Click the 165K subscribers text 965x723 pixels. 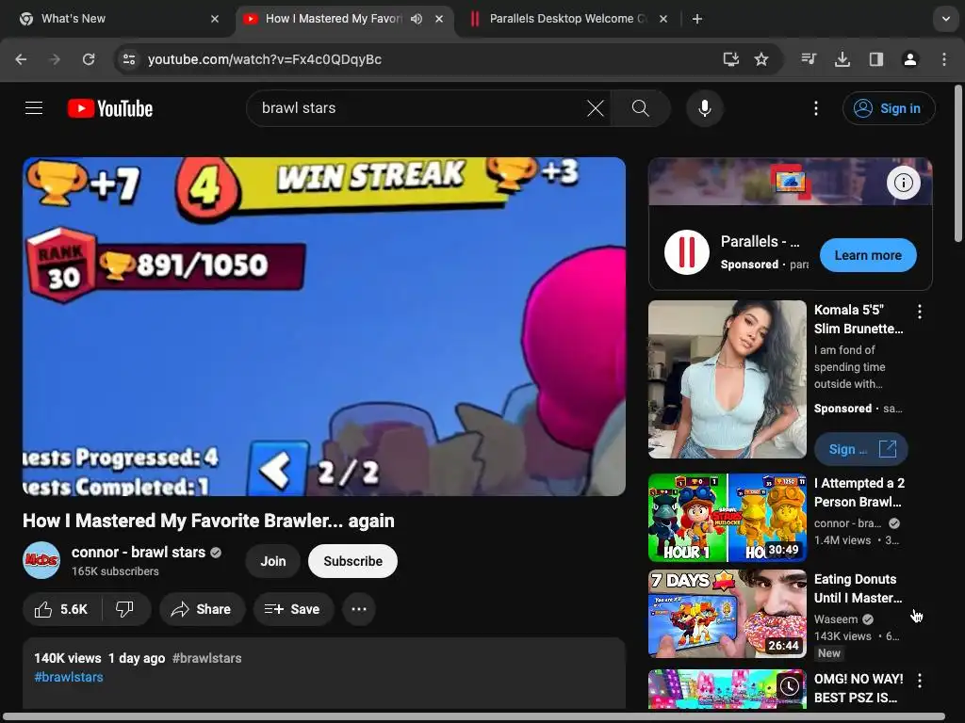(115, 571)
